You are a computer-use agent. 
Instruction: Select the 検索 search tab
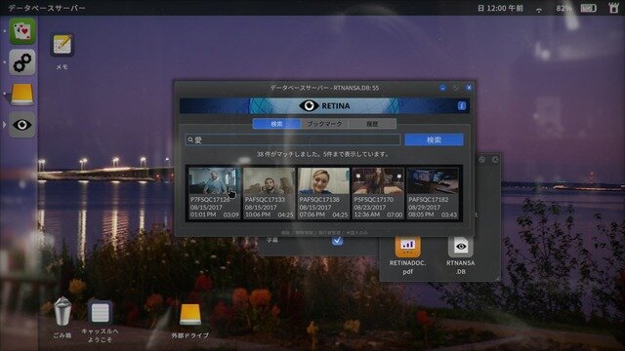click(x=276, y=124)
